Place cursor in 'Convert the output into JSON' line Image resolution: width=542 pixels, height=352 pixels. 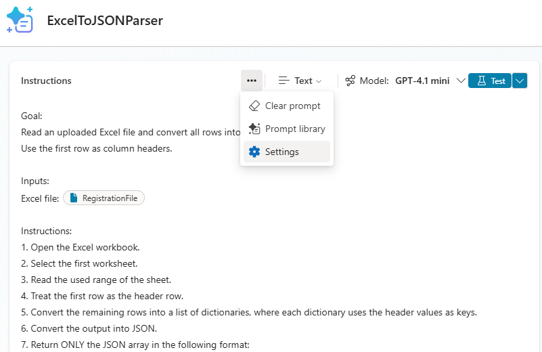click(93, 328)
